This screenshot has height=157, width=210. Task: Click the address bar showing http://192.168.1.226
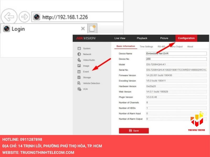tap(77, 17)
